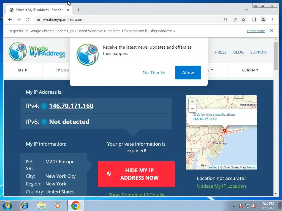Click the Country value United States

(x=60, y=192)
